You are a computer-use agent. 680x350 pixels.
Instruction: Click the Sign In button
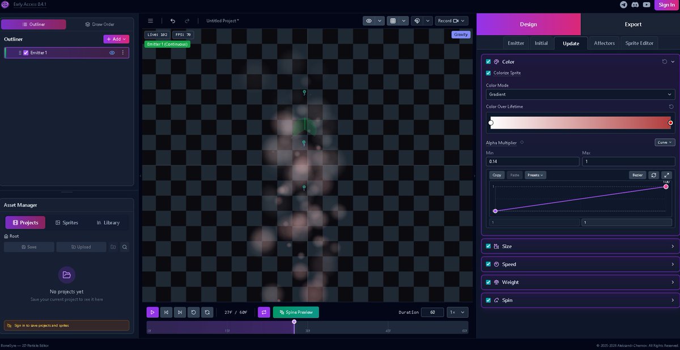click(x=666, y=5)
